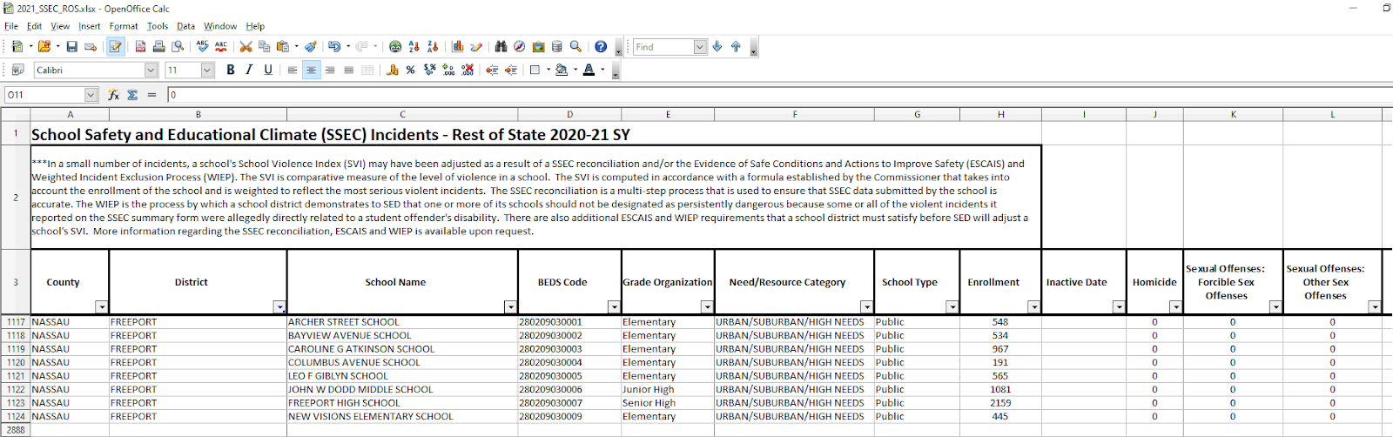Open the Data Sources icon
Screen dimensions: 1393x437
(556, 46)
